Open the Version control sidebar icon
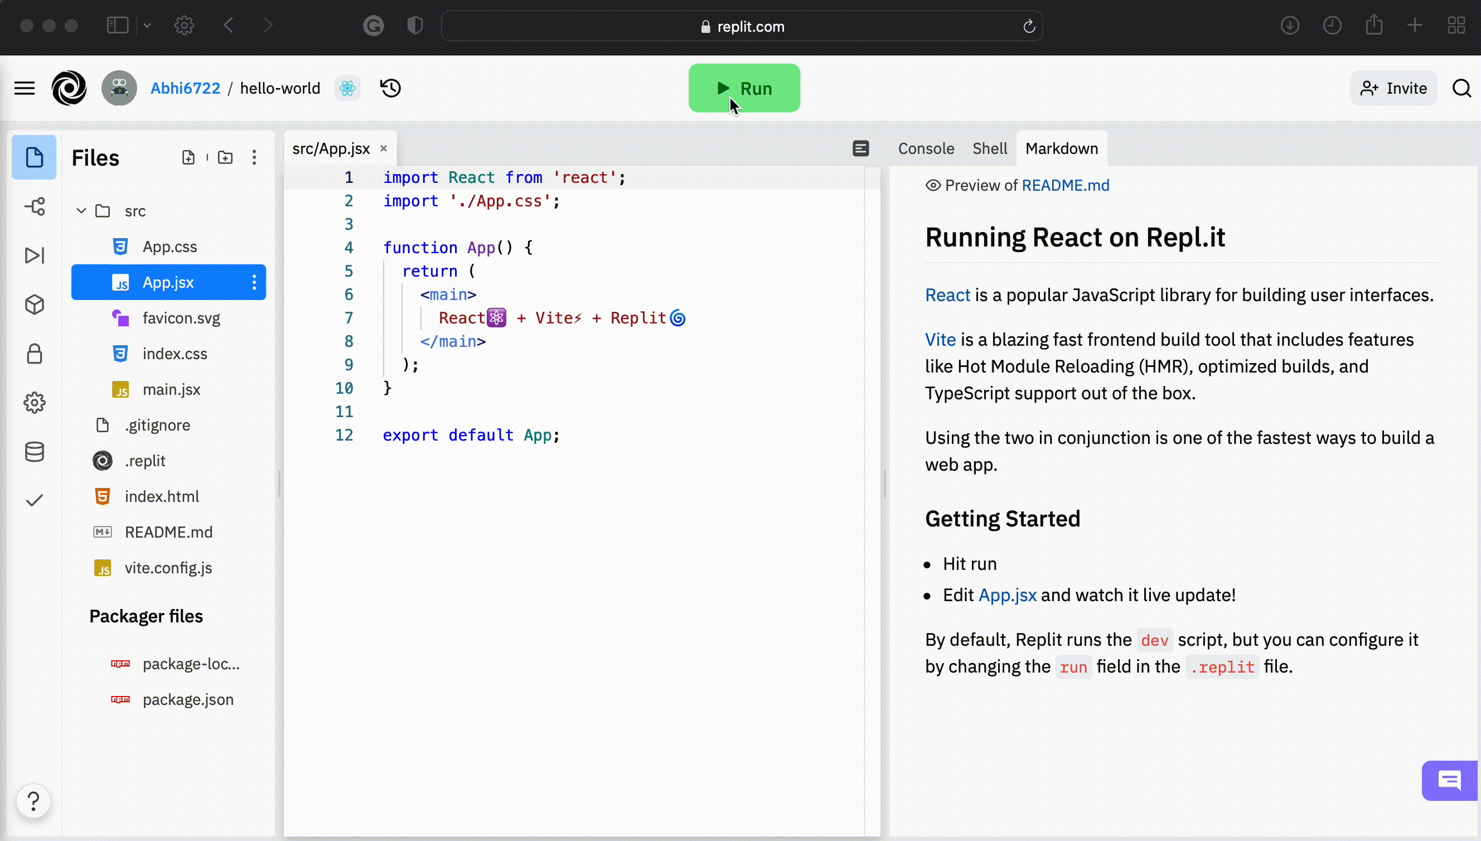The width and height of the screenshot is (1481, 841). click(35, 206)
